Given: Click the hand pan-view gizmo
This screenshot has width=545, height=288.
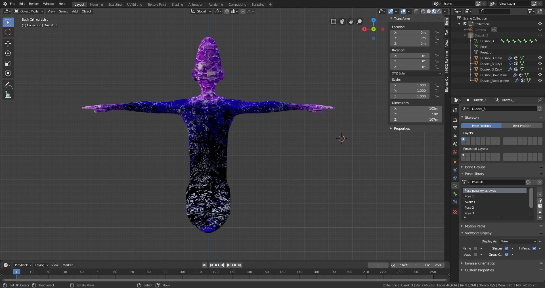Looking at the screenshot, I should 351,22.
